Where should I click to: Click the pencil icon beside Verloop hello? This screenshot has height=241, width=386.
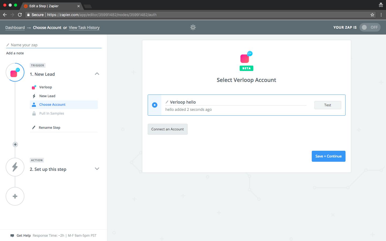[167, 102]
